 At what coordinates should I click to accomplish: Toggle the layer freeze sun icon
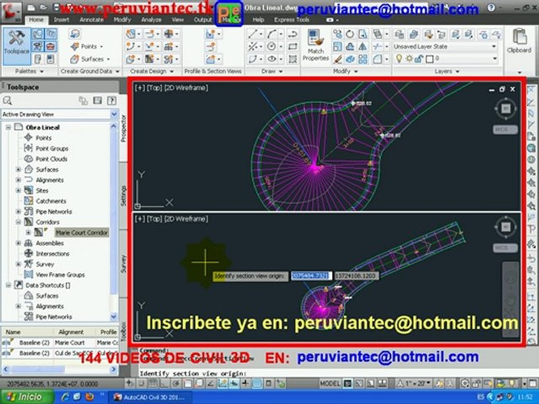[409, 58]
